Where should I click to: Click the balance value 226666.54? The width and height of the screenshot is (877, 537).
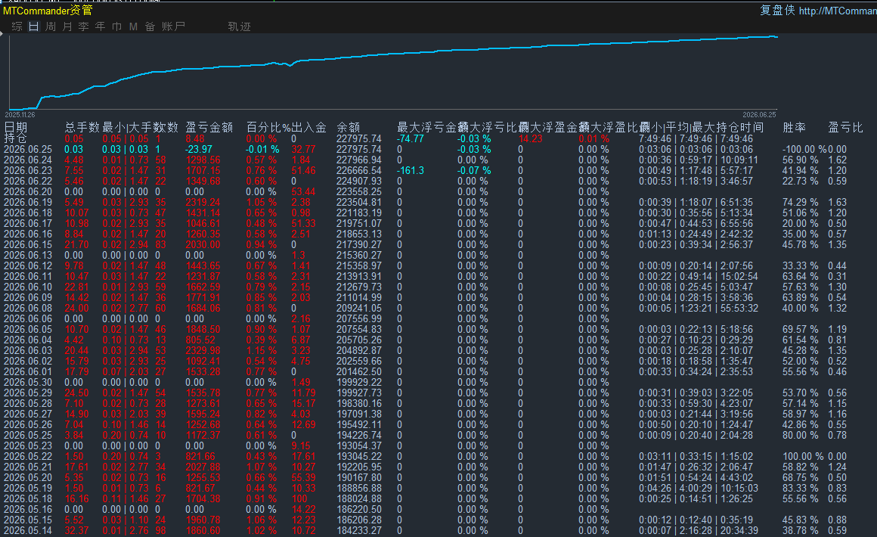(x=359, y=171)
